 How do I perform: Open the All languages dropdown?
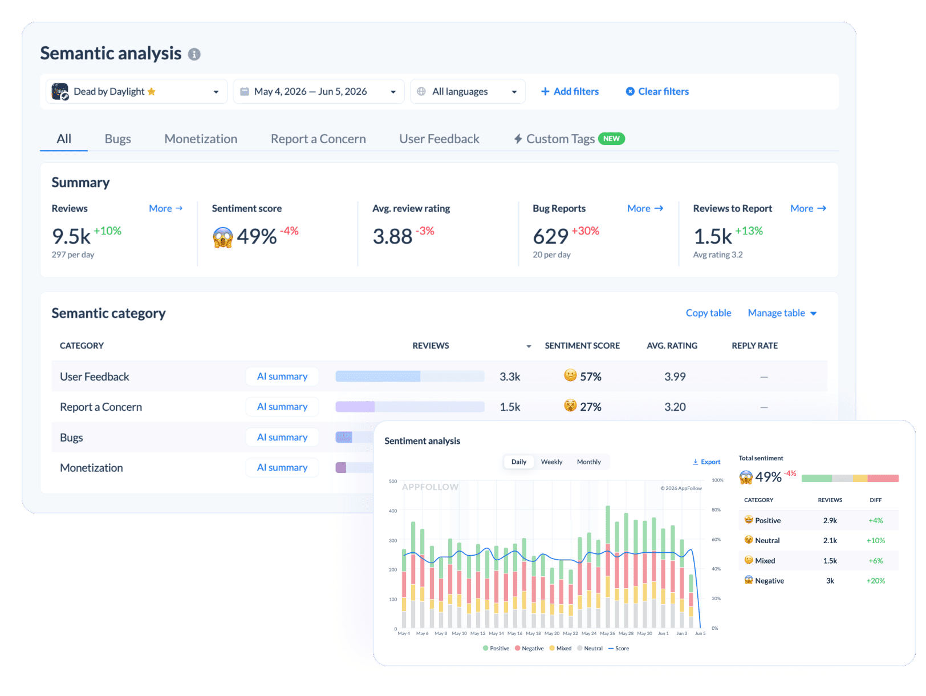[x=468, y=91]
